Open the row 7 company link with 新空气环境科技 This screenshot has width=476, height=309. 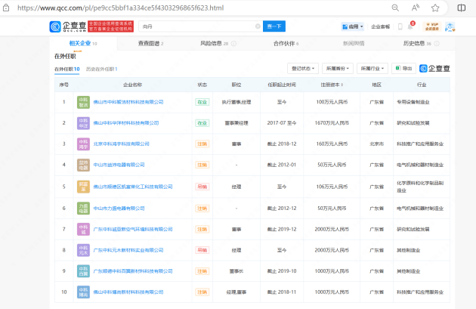(133, 229)
